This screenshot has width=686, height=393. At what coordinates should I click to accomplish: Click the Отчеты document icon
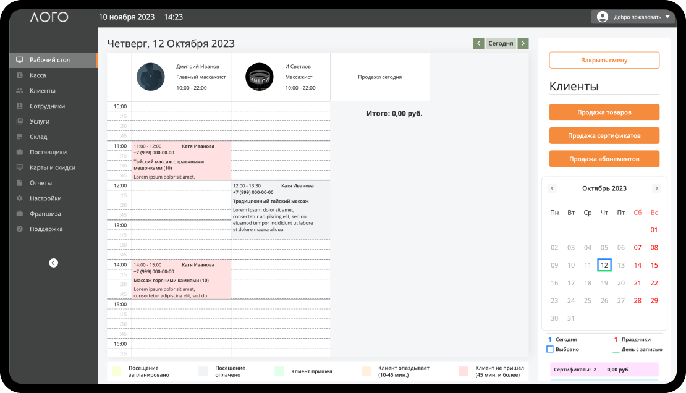(x=20, y=183)
